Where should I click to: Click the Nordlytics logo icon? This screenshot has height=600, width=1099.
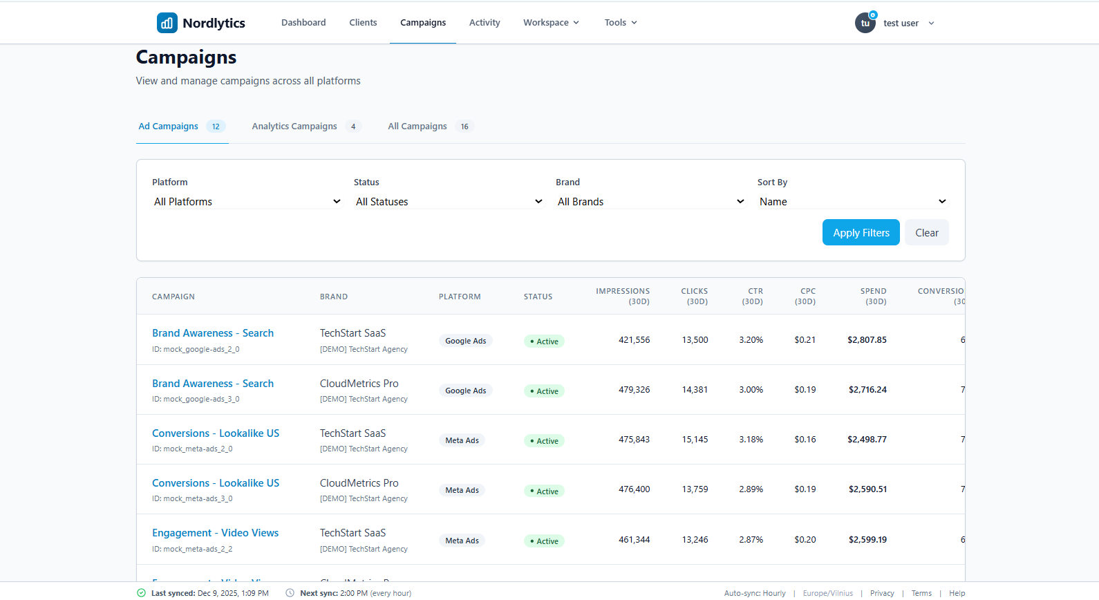(167, 23)
